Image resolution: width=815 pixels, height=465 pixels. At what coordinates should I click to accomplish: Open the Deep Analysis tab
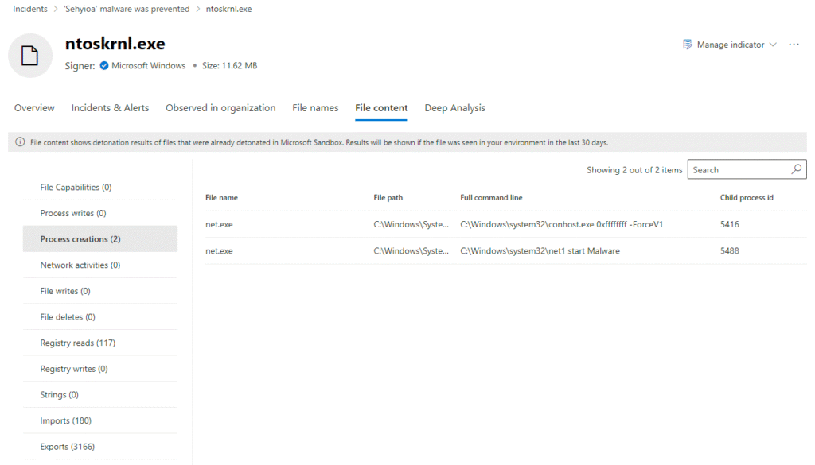(x=454, y=108)
